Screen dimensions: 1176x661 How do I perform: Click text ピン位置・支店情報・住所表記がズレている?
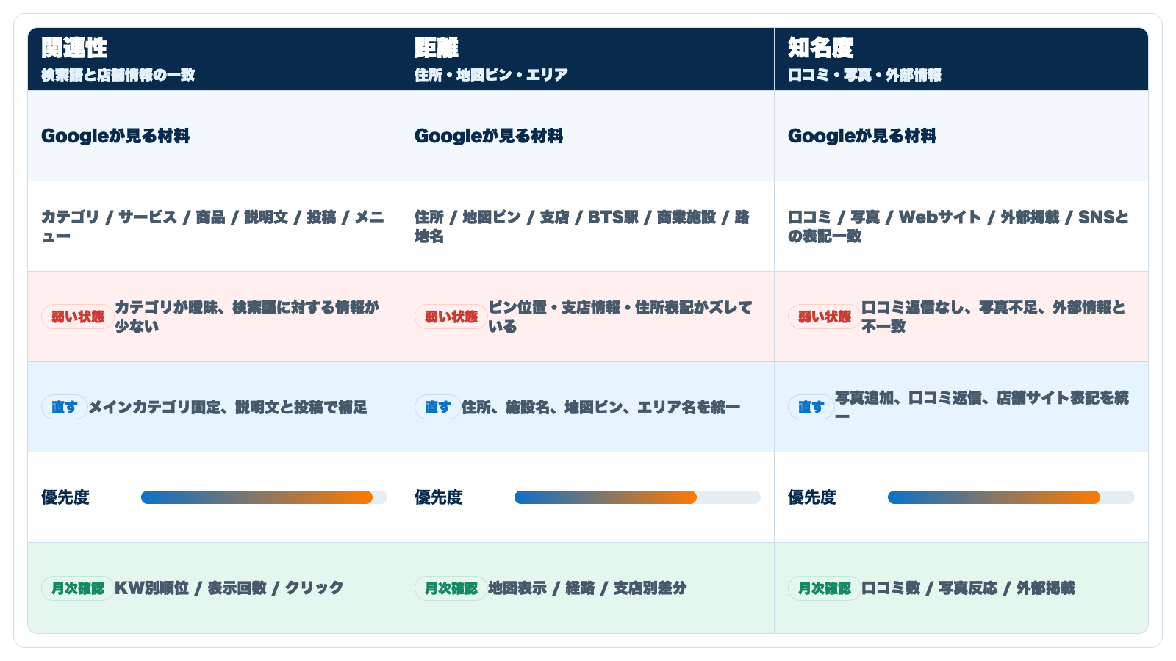coord(620,317)
